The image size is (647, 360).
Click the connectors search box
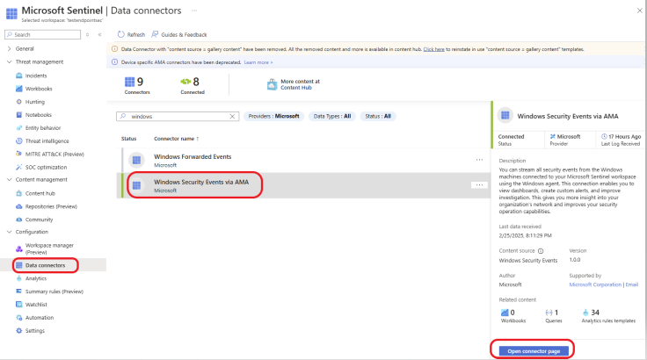click(178, 117)
